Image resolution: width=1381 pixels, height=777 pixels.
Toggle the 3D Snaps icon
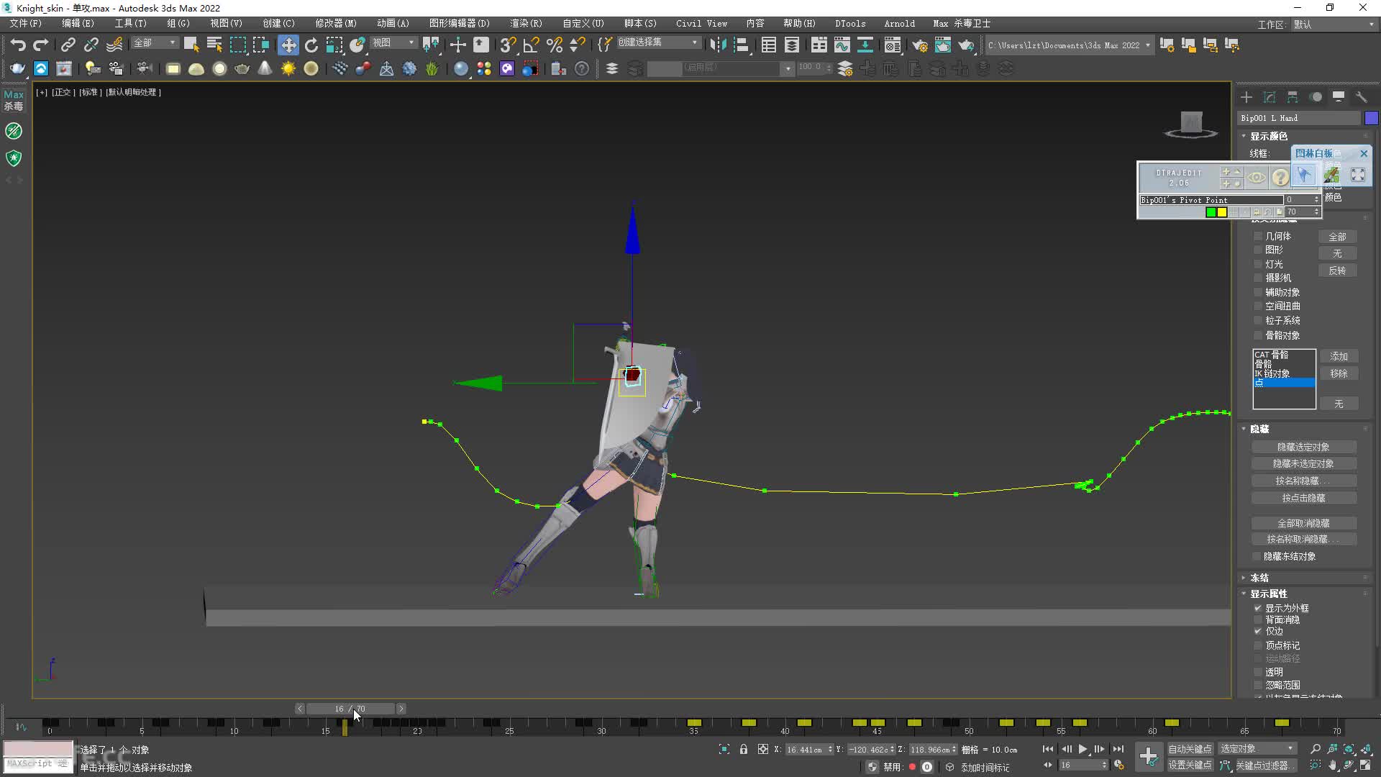508,45
